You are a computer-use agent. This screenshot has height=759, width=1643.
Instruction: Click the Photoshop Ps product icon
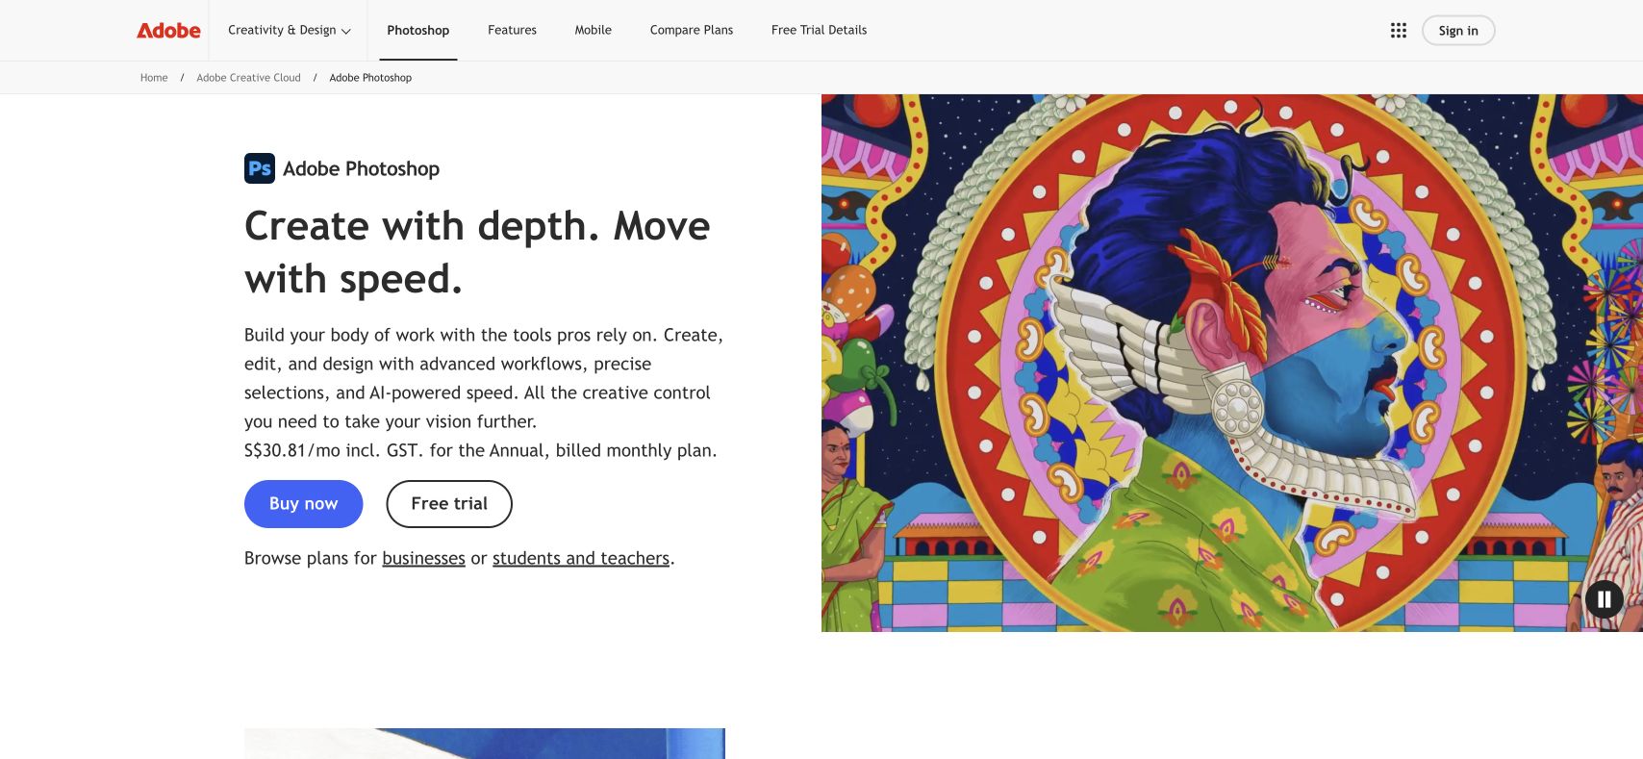[x=260, y=168]
